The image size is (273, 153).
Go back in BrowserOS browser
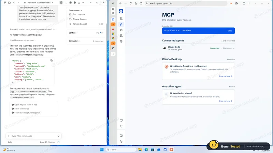[x=120, y=3]
